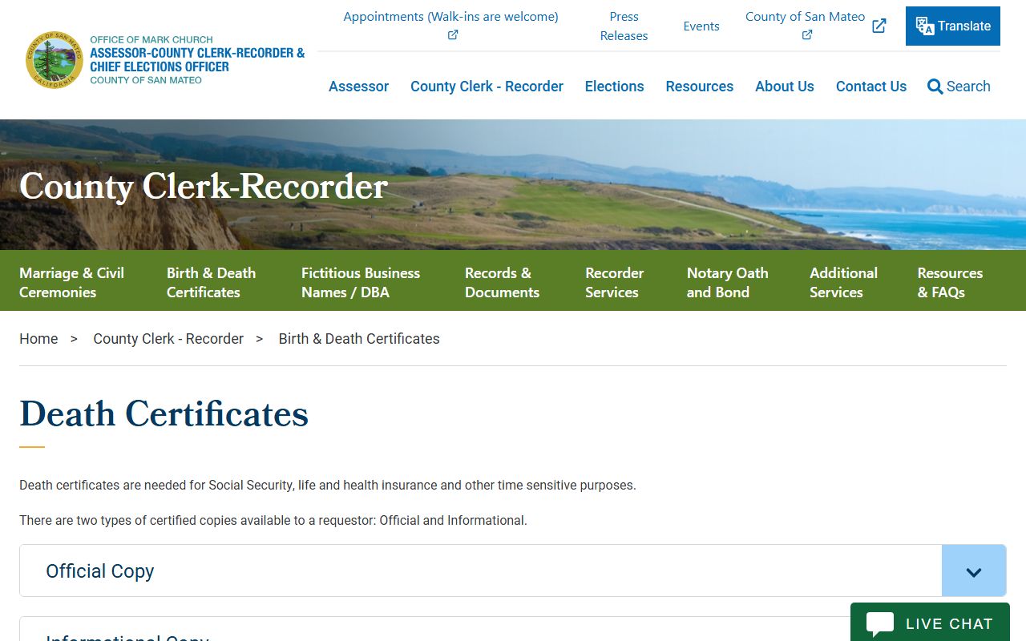Click the Translate button

953,26
